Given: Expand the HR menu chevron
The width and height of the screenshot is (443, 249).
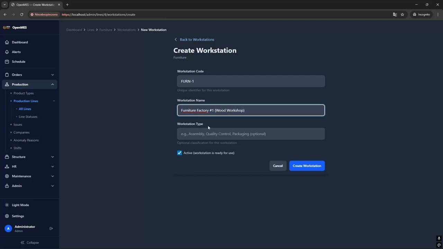Looking at the screenshot, I should [53, 166].
